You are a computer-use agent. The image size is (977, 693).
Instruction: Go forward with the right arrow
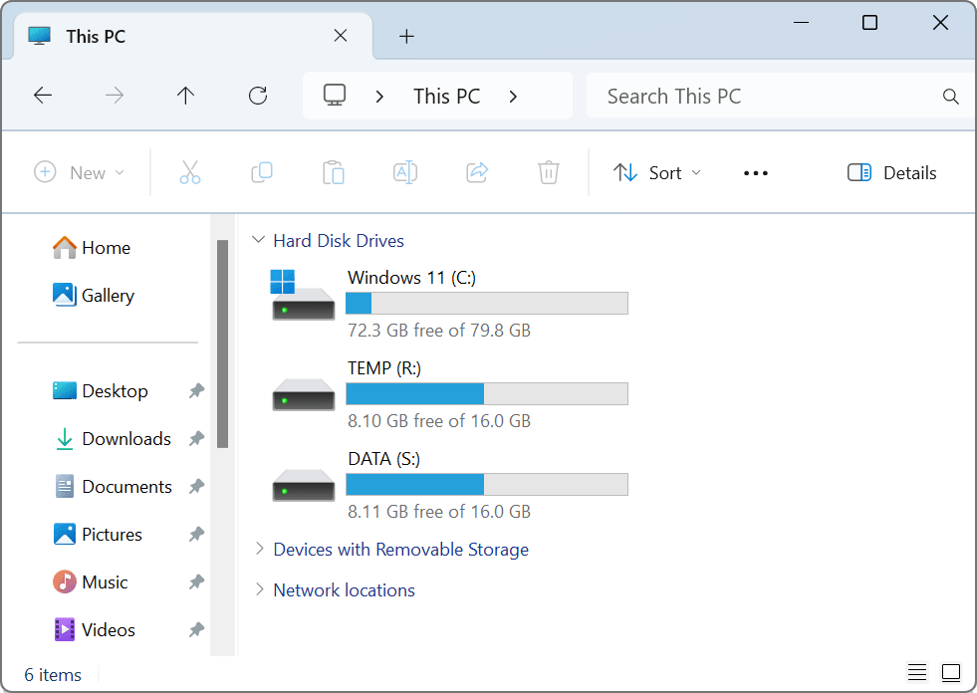tap(114, 96)
